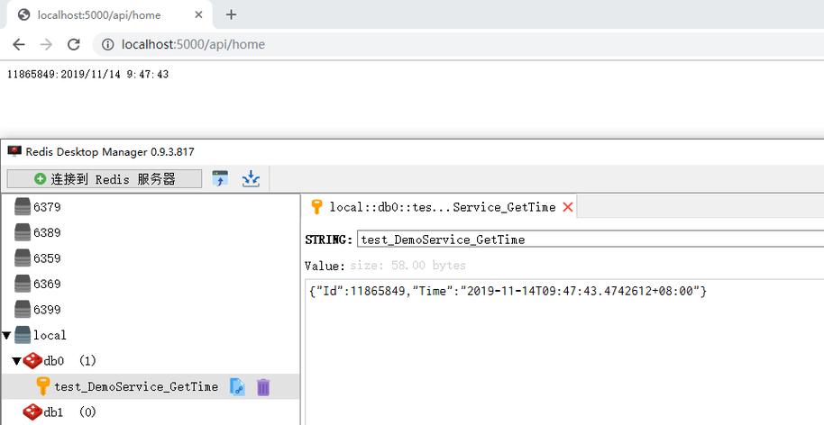The width and height of the screenshot is (824, 425).
Task: Click the export connections toolbar icon
Action: (251, 178)
